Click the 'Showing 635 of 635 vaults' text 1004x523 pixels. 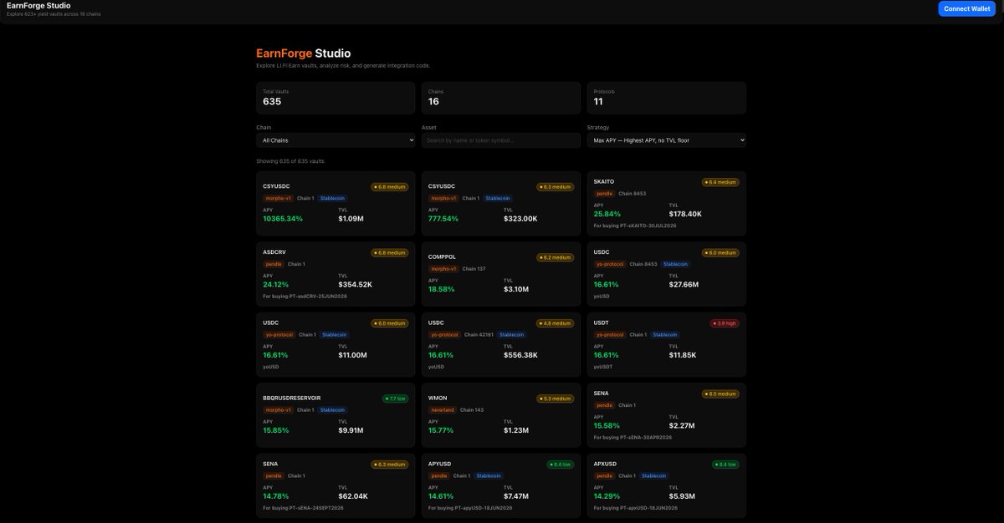coord(289,161)
